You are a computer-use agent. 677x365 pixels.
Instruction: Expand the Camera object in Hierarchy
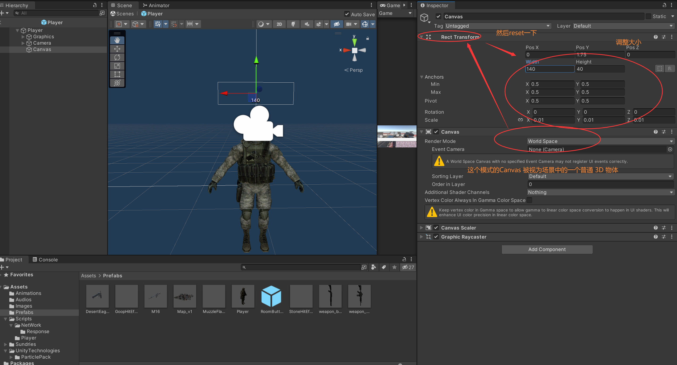pos(23,43)
